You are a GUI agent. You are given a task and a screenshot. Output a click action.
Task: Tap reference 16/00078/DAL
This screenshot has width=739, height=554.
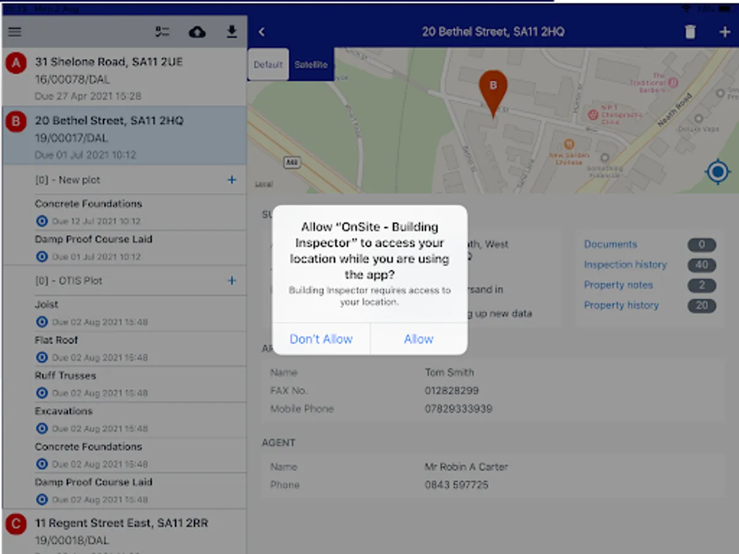pos(71,79)
